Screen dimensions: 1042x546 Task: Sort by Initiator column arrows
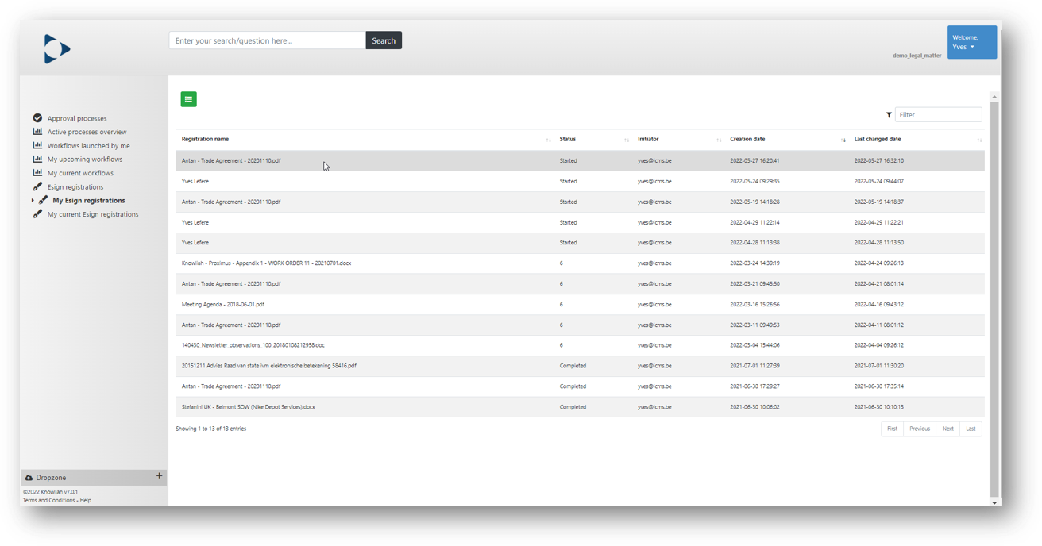[x=719, y=140]
